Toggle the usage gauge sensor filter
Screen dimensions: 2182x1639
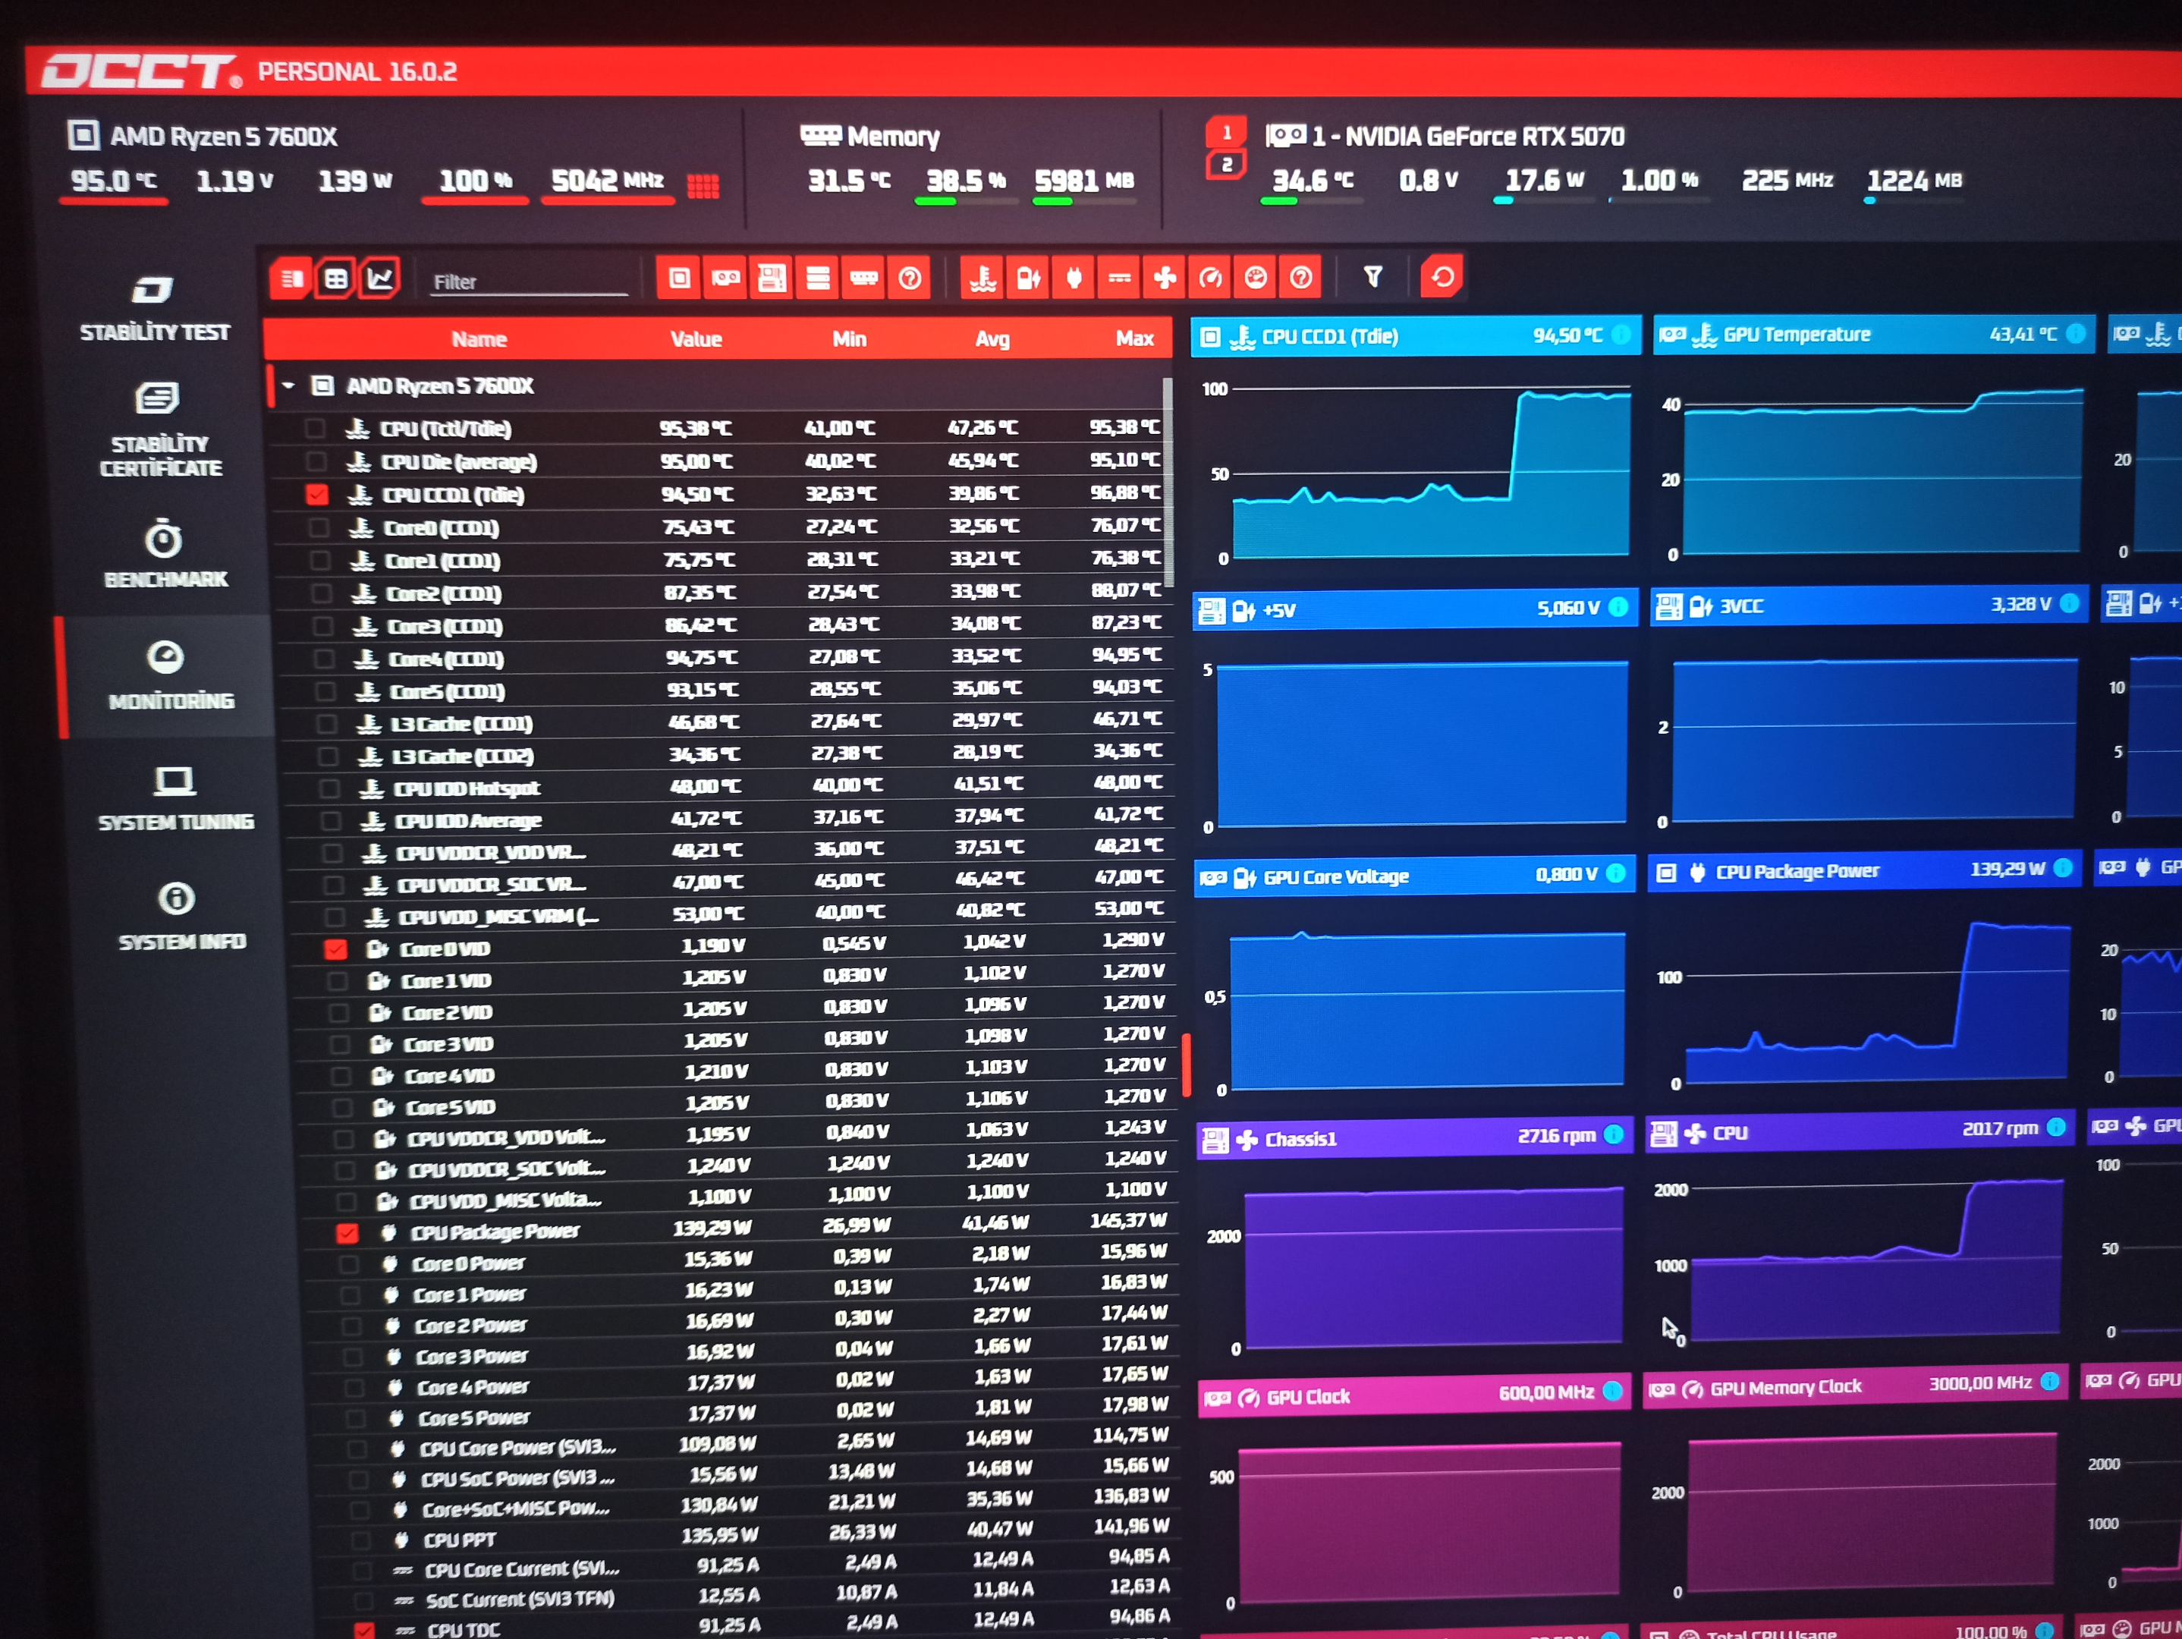(1256, 278)
